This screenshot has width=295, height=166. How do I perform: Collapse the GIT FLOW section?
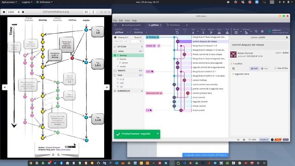point(129,47)
